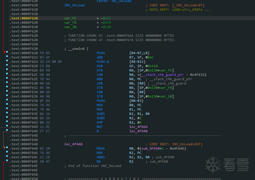Toggle breakpoint dot at address 0004F622
The height and width of the screenshot is (180, 255).
tap(7, 56)
